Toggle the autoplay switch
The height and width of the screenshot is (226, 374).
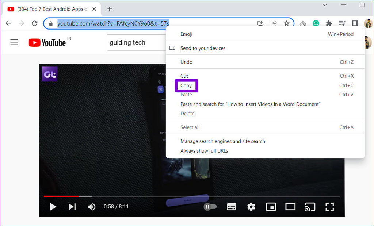click(210, 207)
